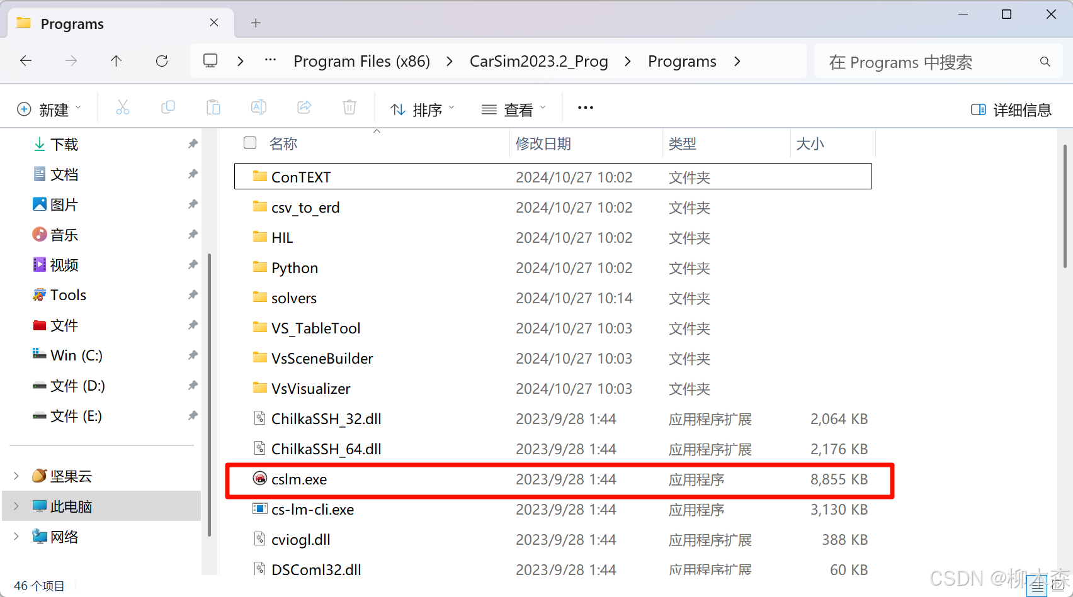This screenshot has width=1073, height=597.
Task: Expand chevron after Programs in address bar
Action: click(x=737, y=61)
